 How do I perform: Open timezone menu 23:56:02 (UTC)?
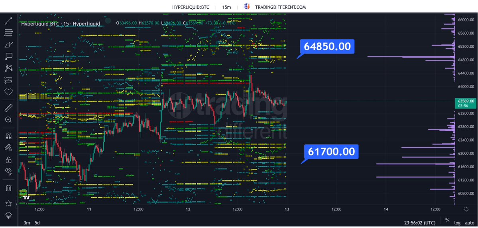(421, 222)
